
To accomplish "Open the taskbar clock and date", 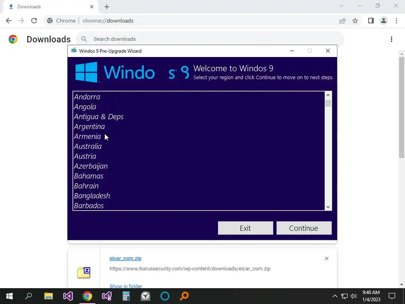I will 371,296.
